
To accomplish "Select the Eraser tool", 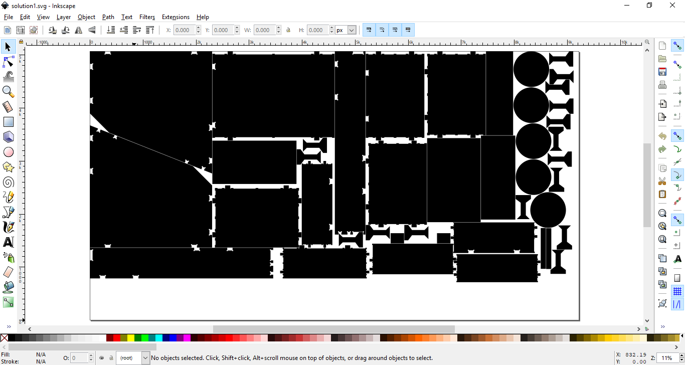I will (8, 272).
